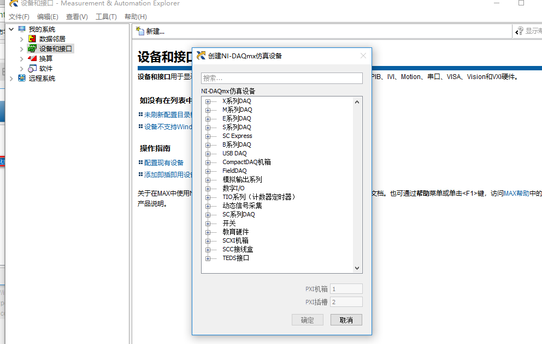Collapse the 我的系统 tree branch

click(12, 28)
